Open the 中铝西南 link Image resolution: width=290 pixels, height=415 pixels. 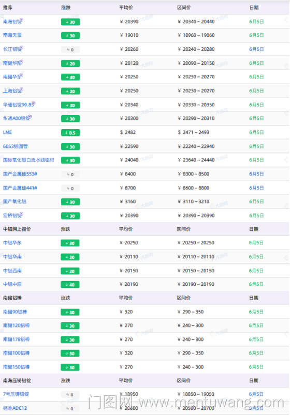pos(12,271)
